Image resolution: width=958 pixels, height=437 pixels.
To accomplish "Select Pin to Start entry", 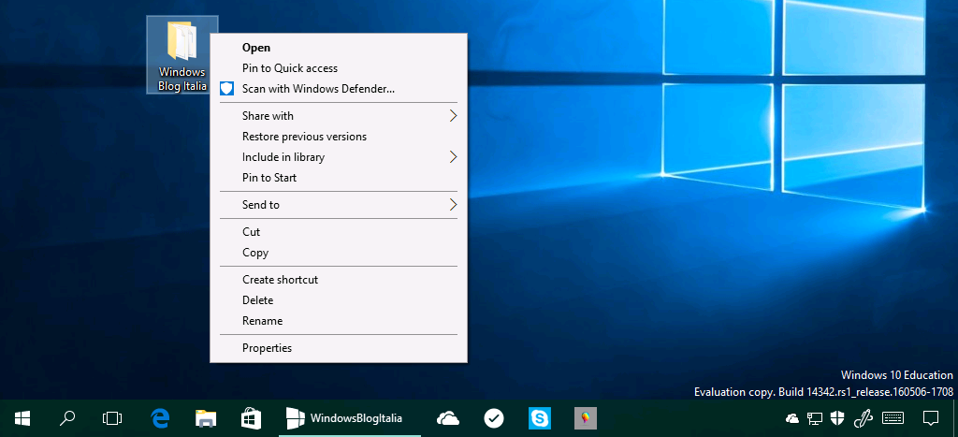I will point(339,178).
